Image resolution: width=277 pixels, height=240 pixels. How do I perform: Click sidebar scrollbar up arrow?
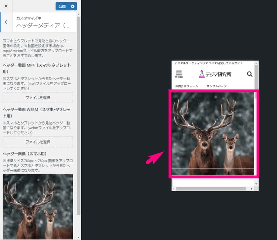(79, 14)
